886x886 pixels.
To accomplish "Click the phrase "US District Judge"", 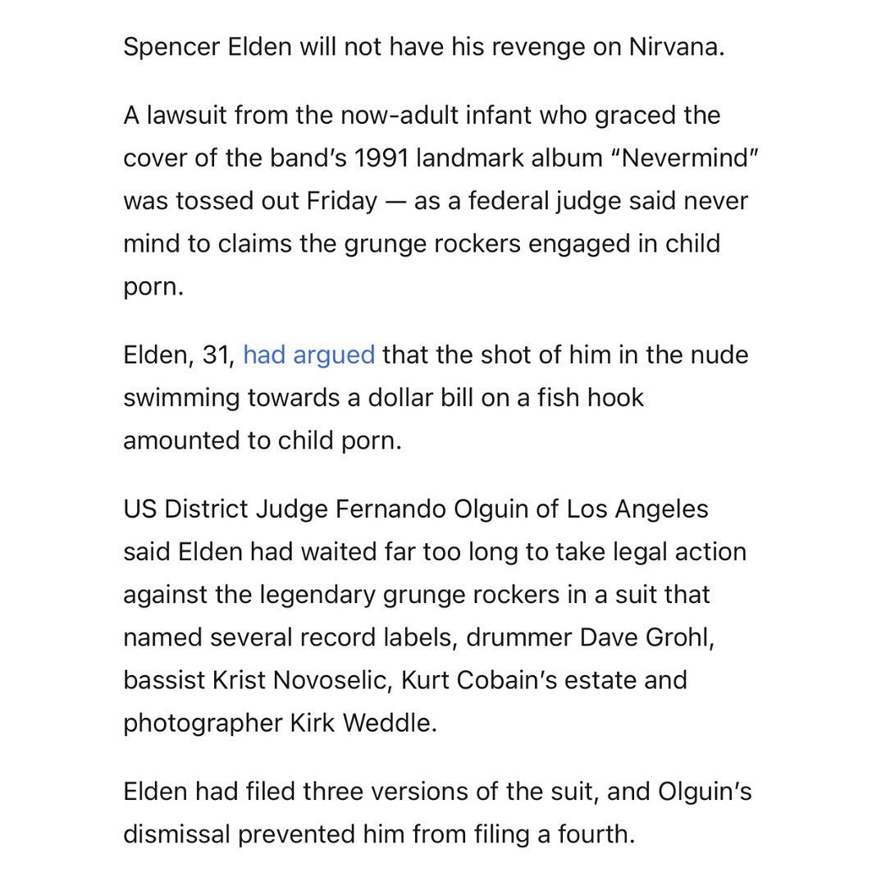I will pos(226,509).
